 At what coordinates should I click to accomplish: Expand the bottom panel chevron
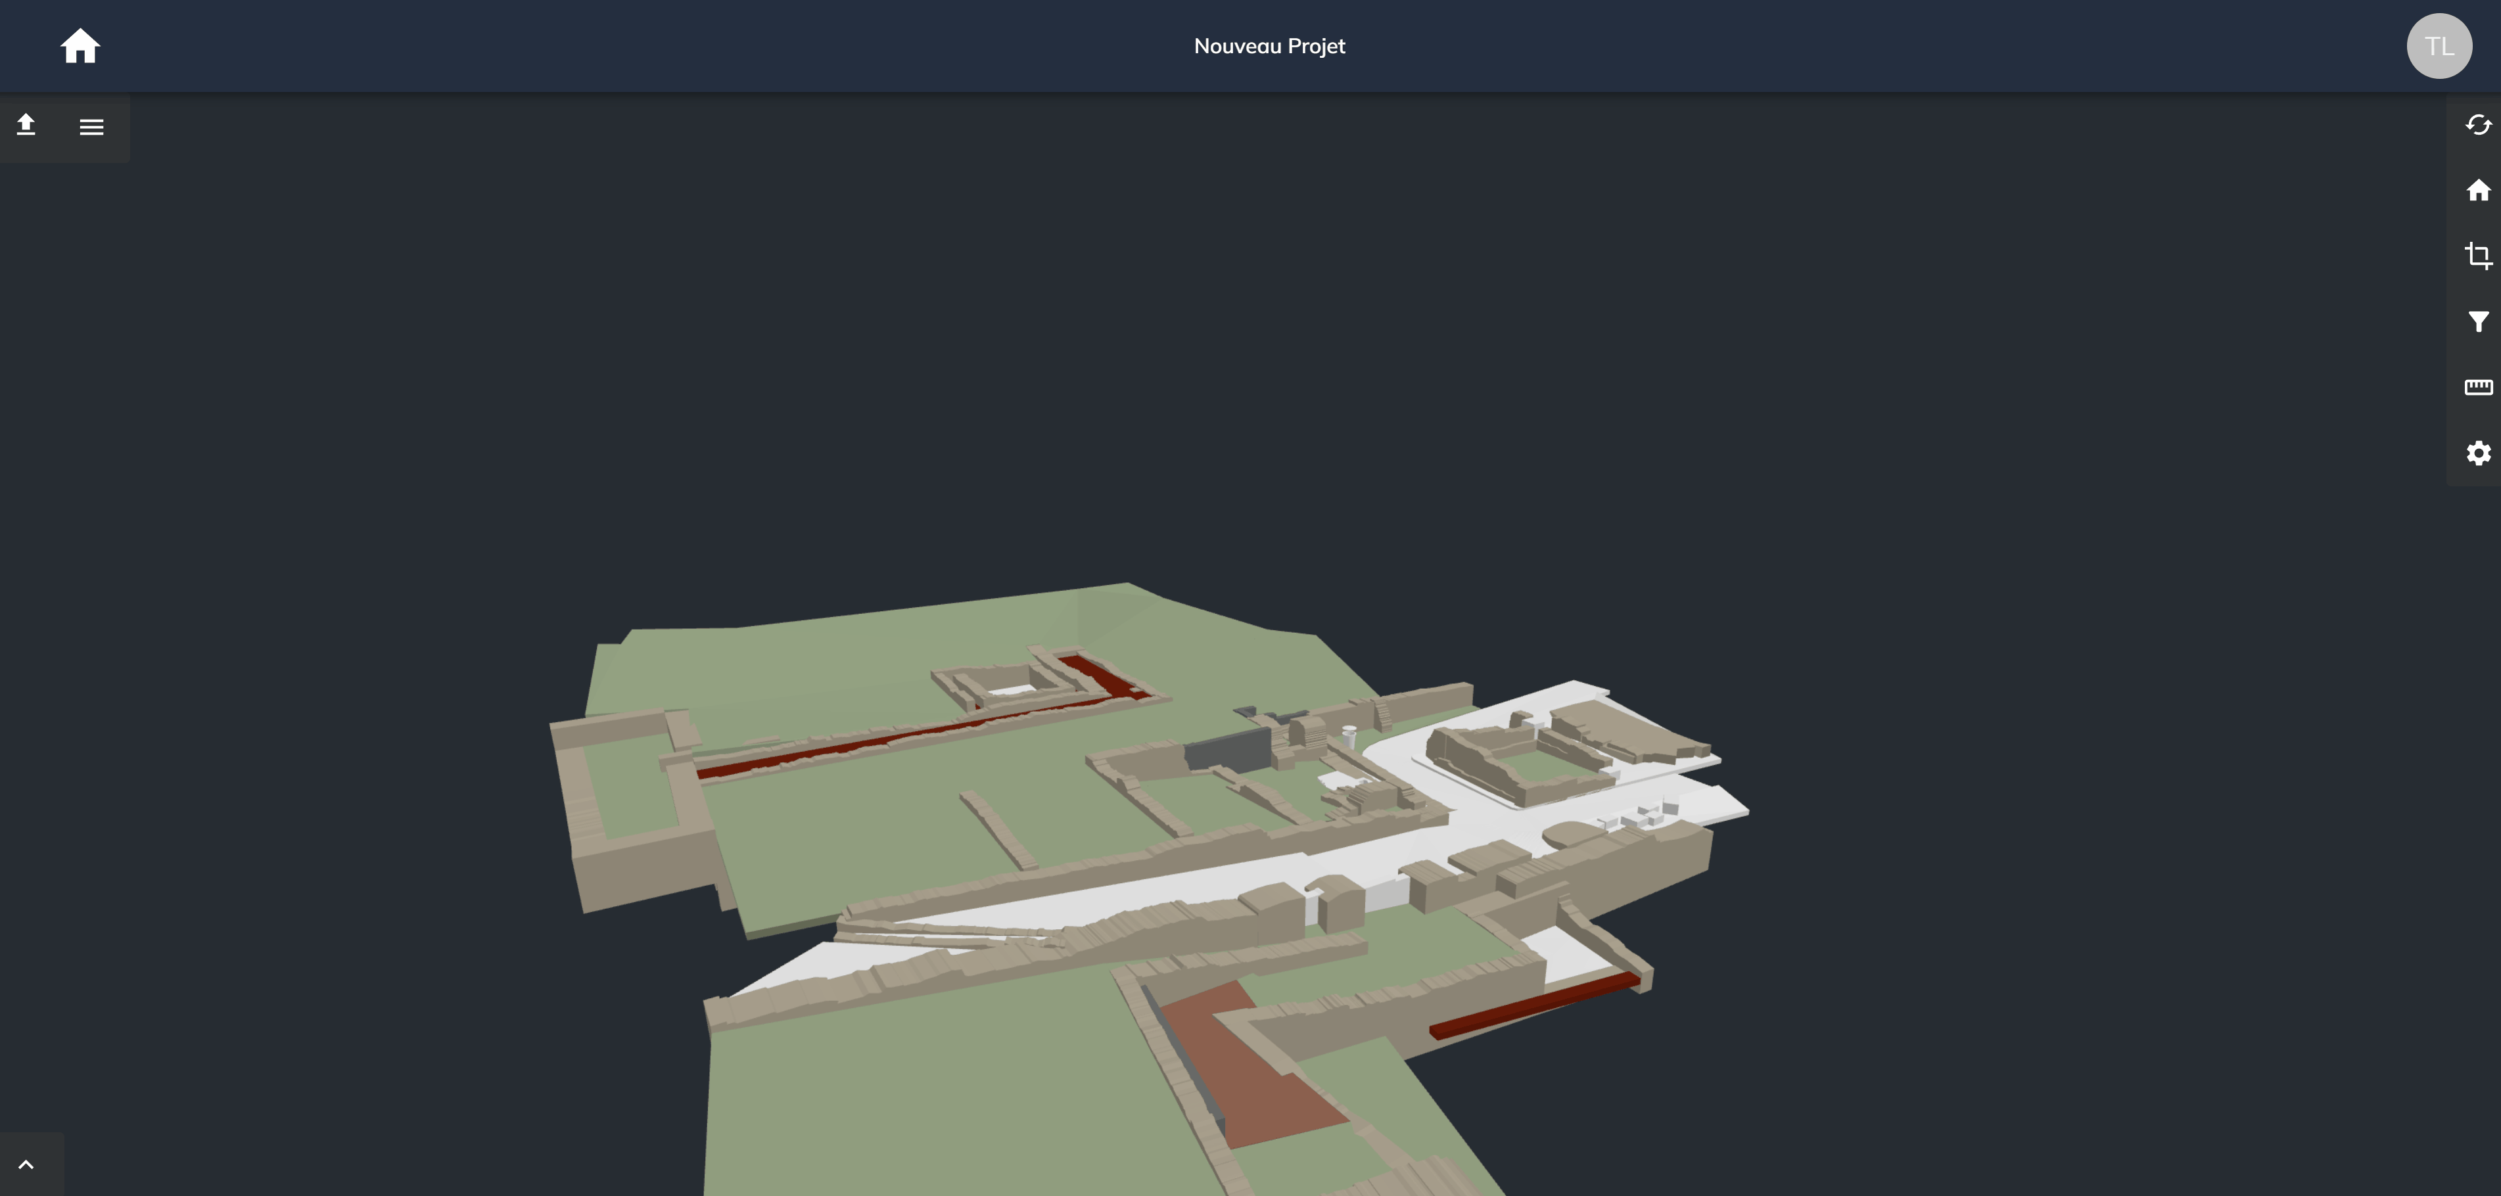[26, 1165]
